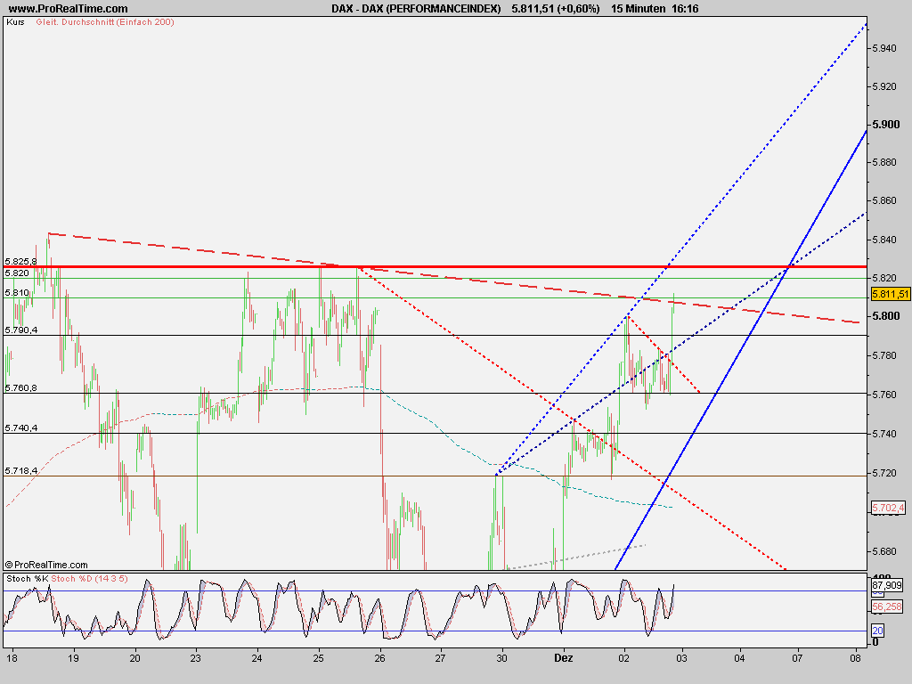Click the 5.811,51 (+0,60%) quote in header
Image resolution: width=912 pixels, height=684 pixels.
point(556,9)
